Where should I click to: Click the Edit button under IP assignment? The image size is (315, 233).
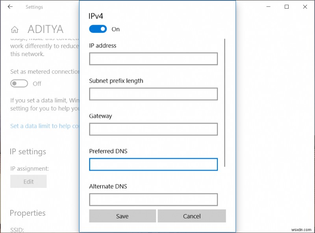28,181
